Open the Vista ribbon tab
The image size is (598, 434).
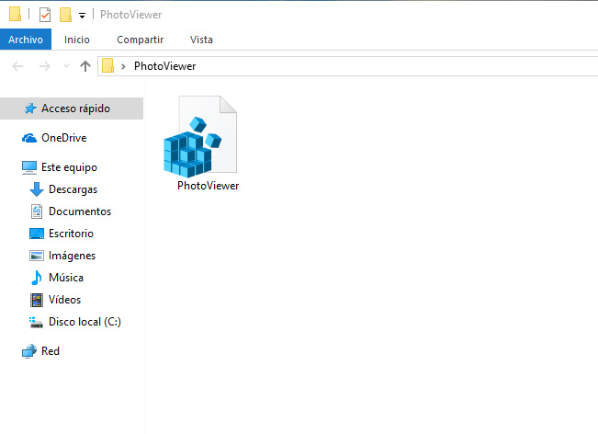(201, 40)
